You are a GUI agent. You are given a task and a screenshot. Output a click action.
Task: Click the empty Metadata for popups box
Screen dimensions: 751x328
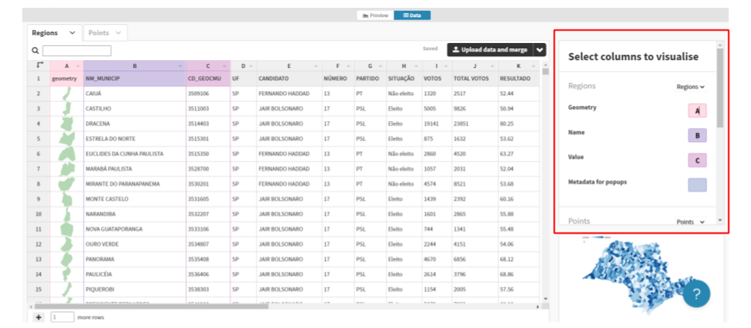697,185
